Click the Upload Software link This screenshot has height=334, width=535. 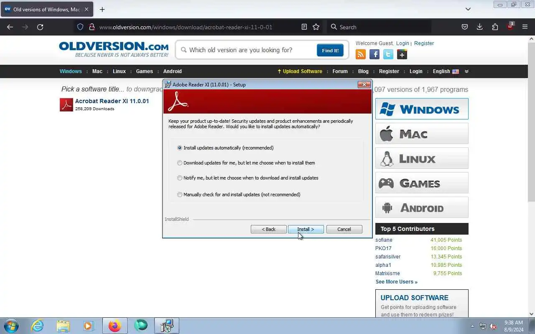[x=300, y=71]
